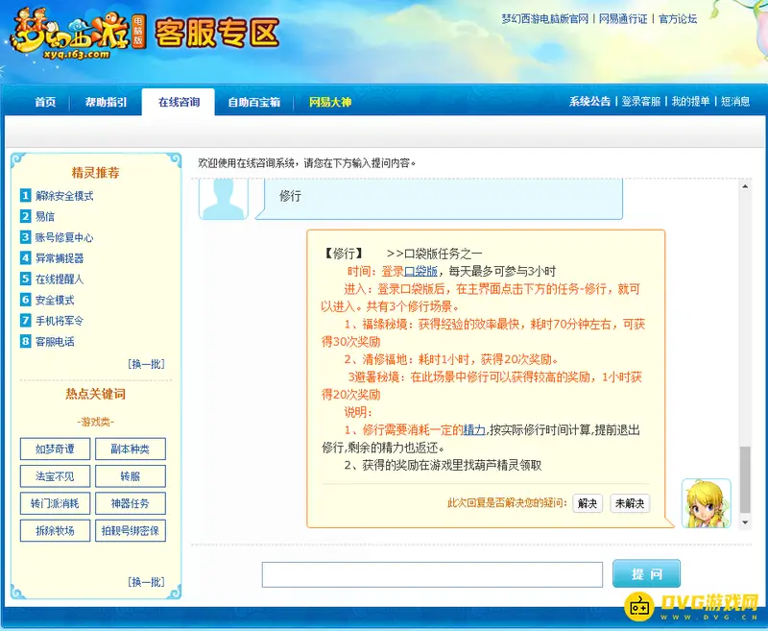Click the 解除安全模式 recommendation
This screenshot has width=768, height=631.
pos(64,196)
